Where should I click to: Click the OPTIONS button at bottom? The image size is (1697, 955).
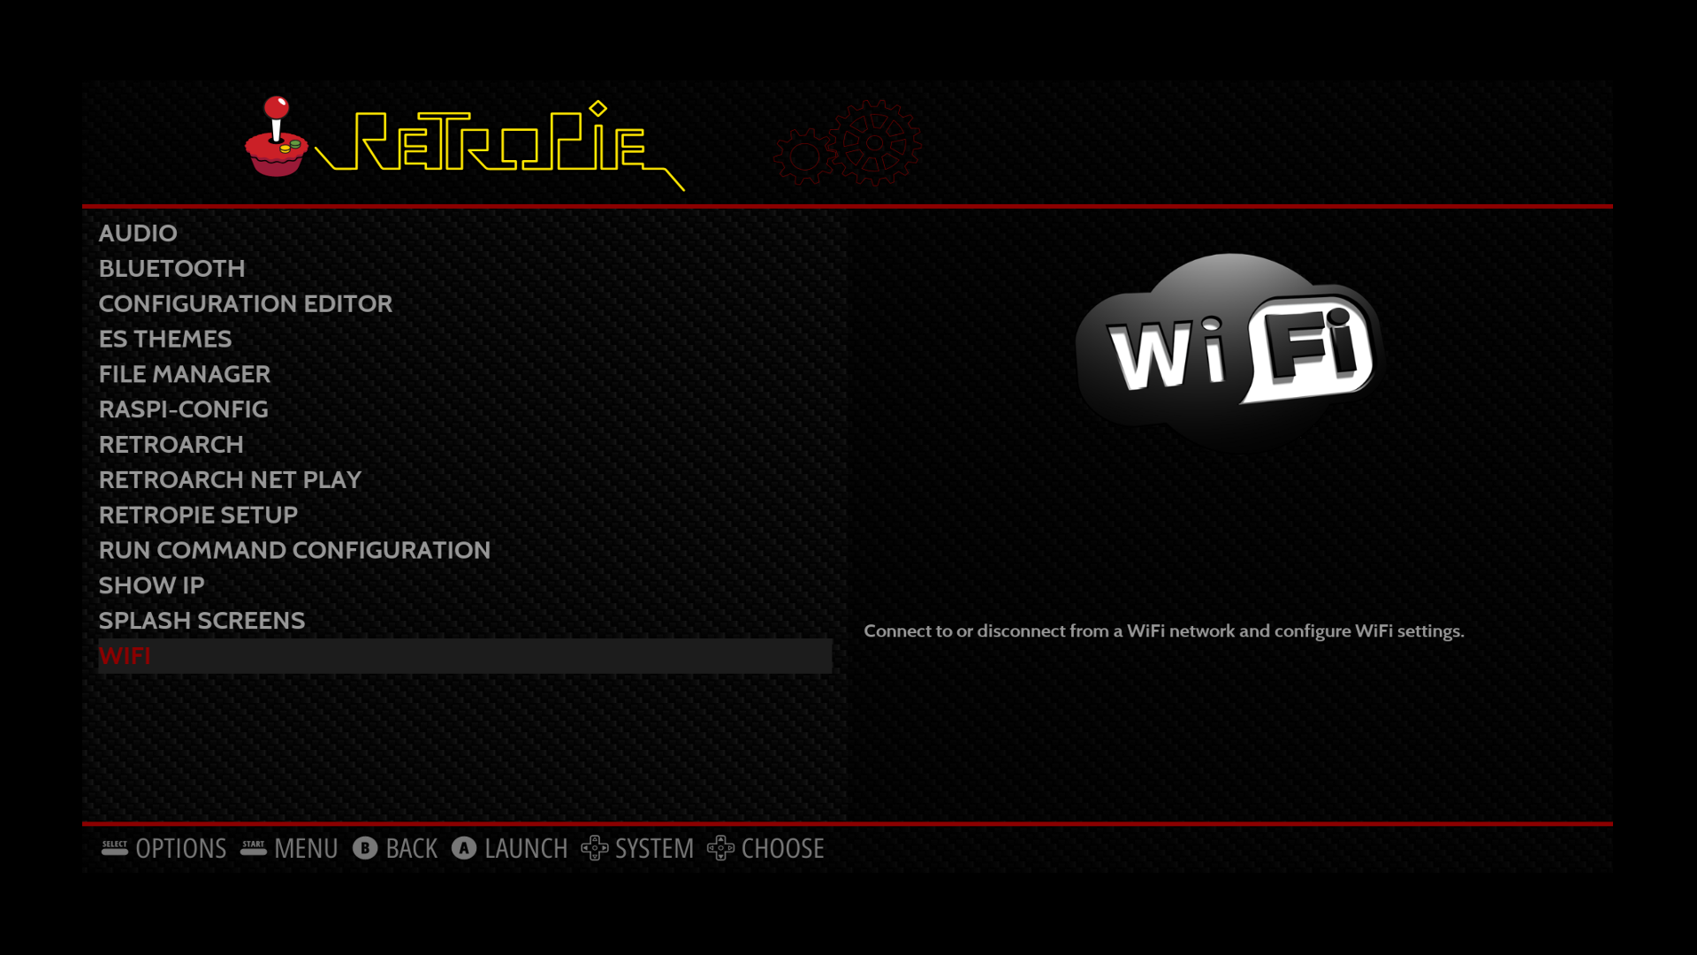click(164, 848)
